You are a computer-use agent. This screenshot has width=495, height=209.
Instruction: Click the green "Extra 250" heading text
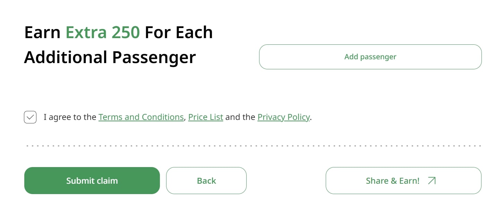coord(103,32)
